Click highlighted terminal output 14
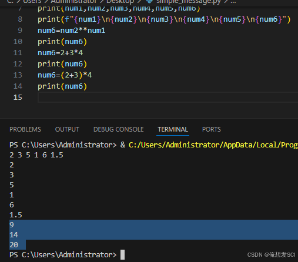The height and width of the screenshot is (262, 298). 14,235
